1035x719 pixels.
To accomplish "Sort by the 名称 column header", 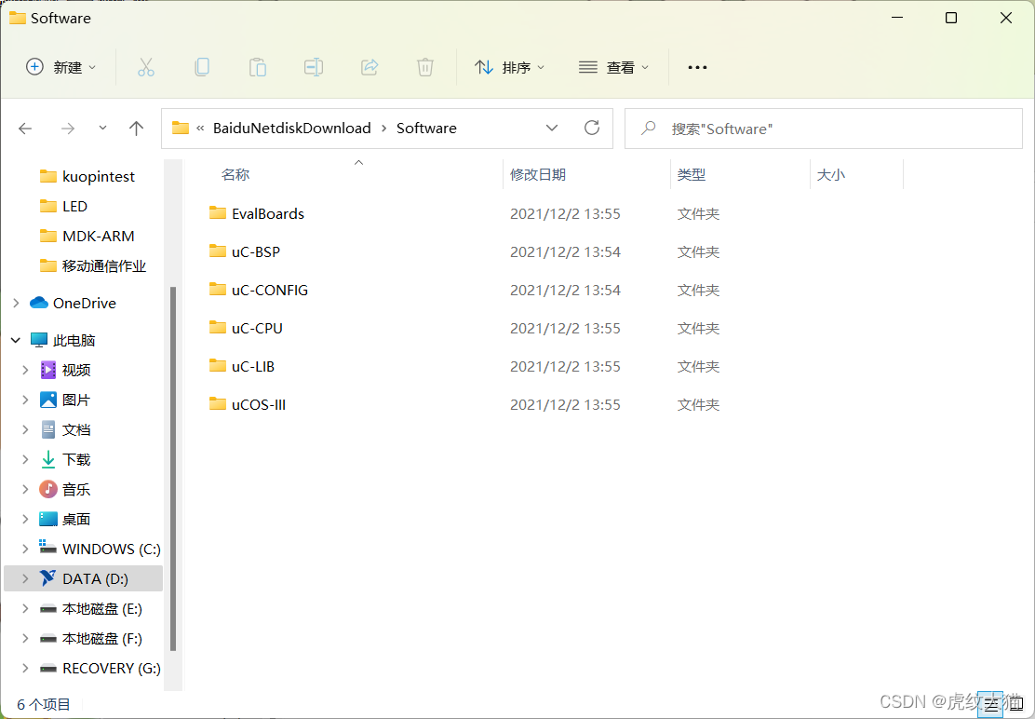I will point(235,175).
